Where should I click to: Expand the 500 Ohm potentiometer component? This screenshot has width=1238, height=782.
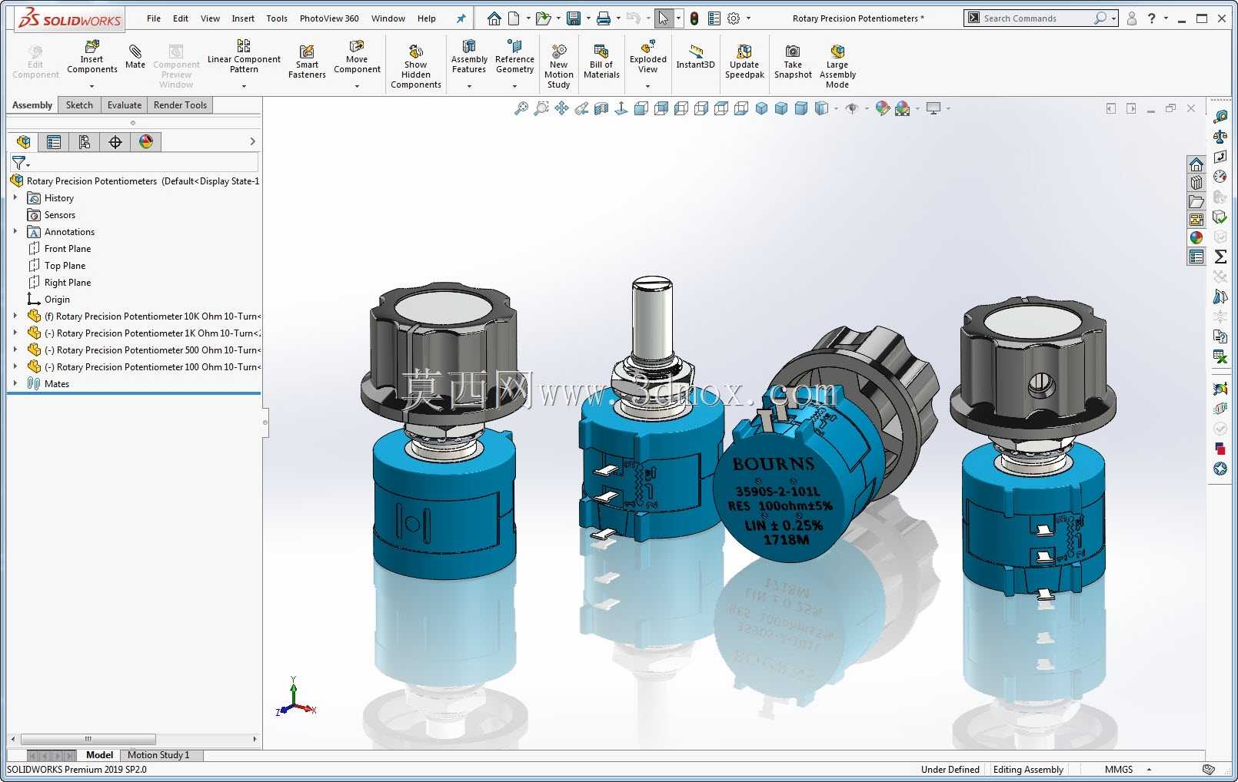coord(15,350)
